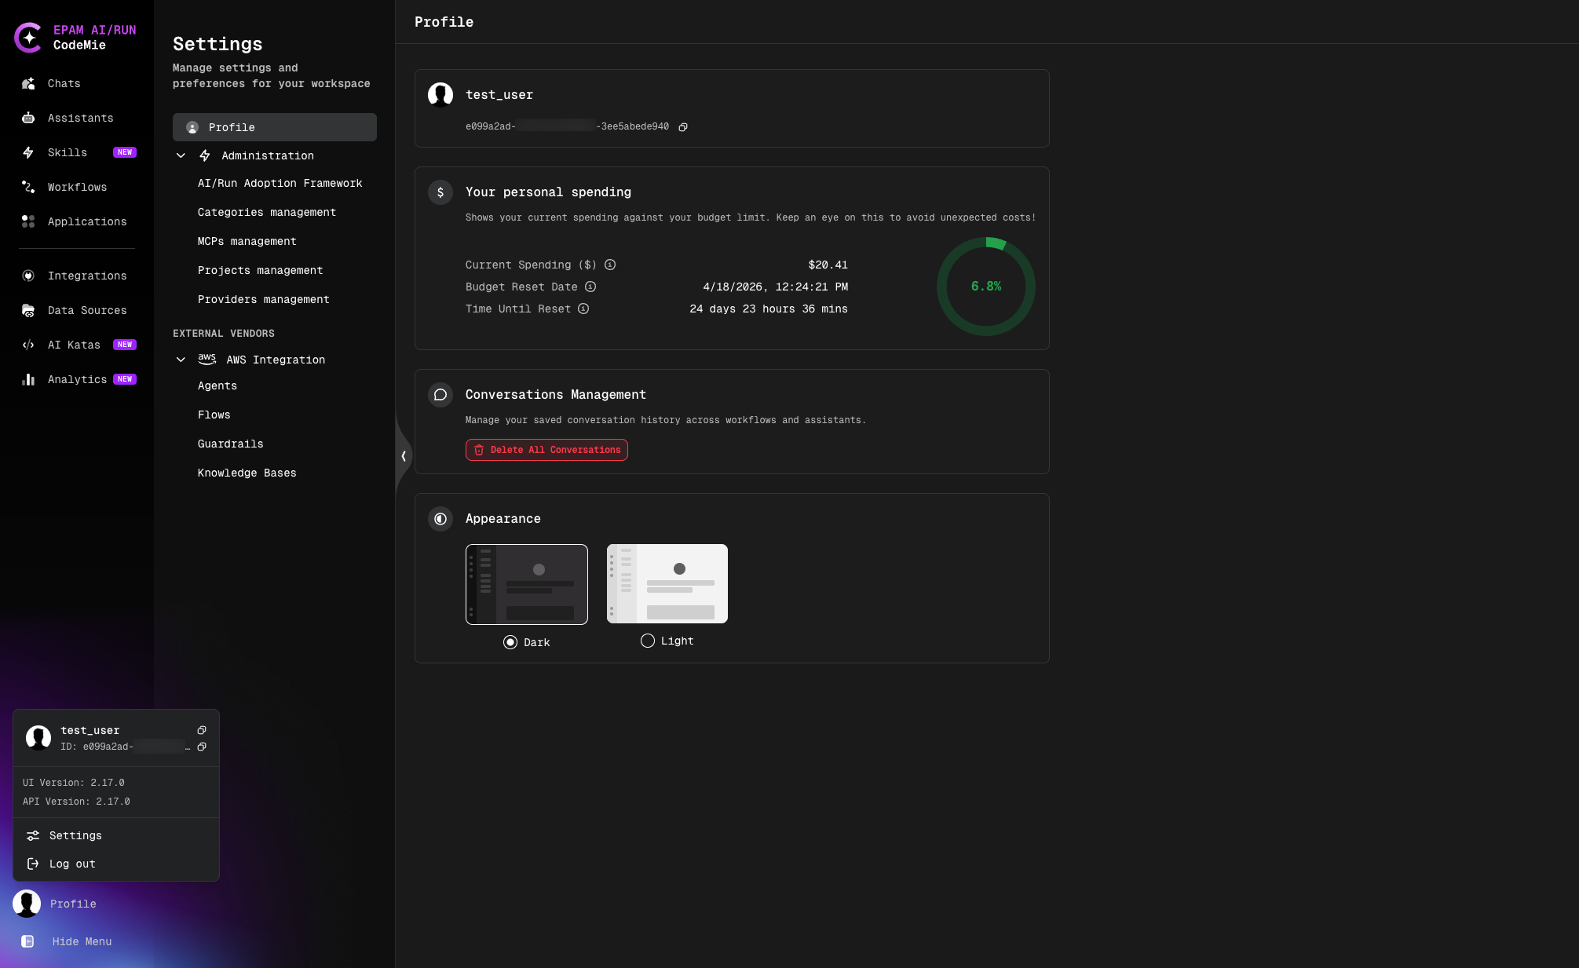This screenshot has height=968, width=1579.
Task: Click the Conversations Management chat bubble icon
Action: tap(440, 395)
